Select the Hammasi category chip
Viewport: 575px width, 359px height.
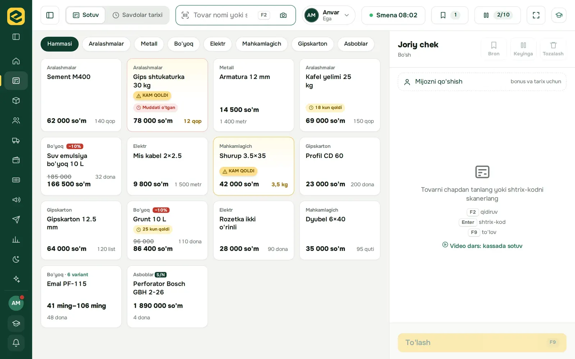60,44
